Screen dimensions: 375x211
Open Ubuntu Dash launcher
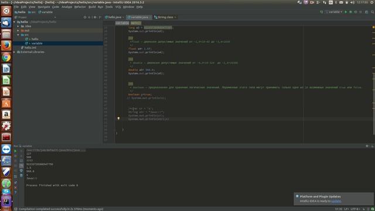[6, 11]
